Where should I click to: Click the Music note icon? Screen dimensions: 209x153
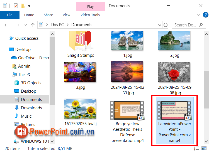[x=17, y=116]
